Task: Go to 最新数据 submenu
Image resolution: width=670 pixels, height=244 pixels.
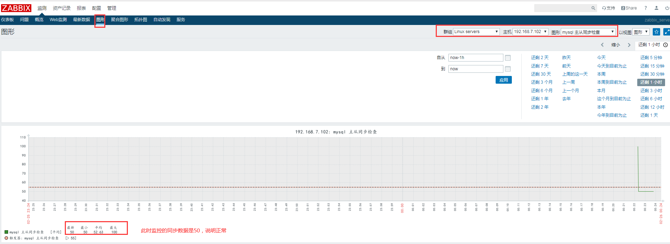Action: (82, 20)
